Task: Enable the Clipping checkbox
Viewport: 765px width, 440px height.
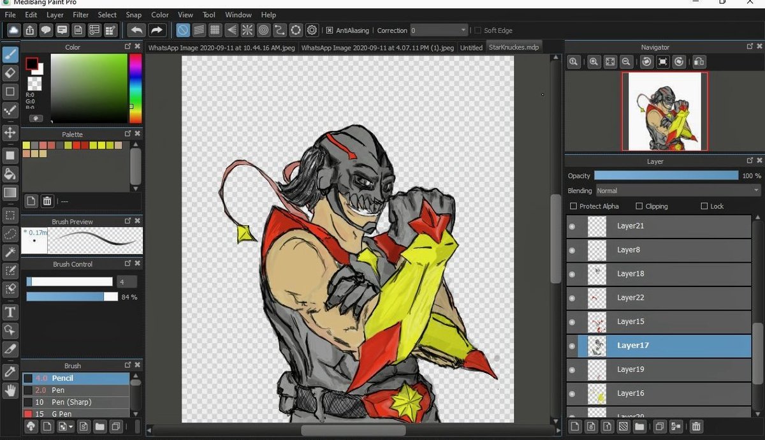Action: [639, 206]
